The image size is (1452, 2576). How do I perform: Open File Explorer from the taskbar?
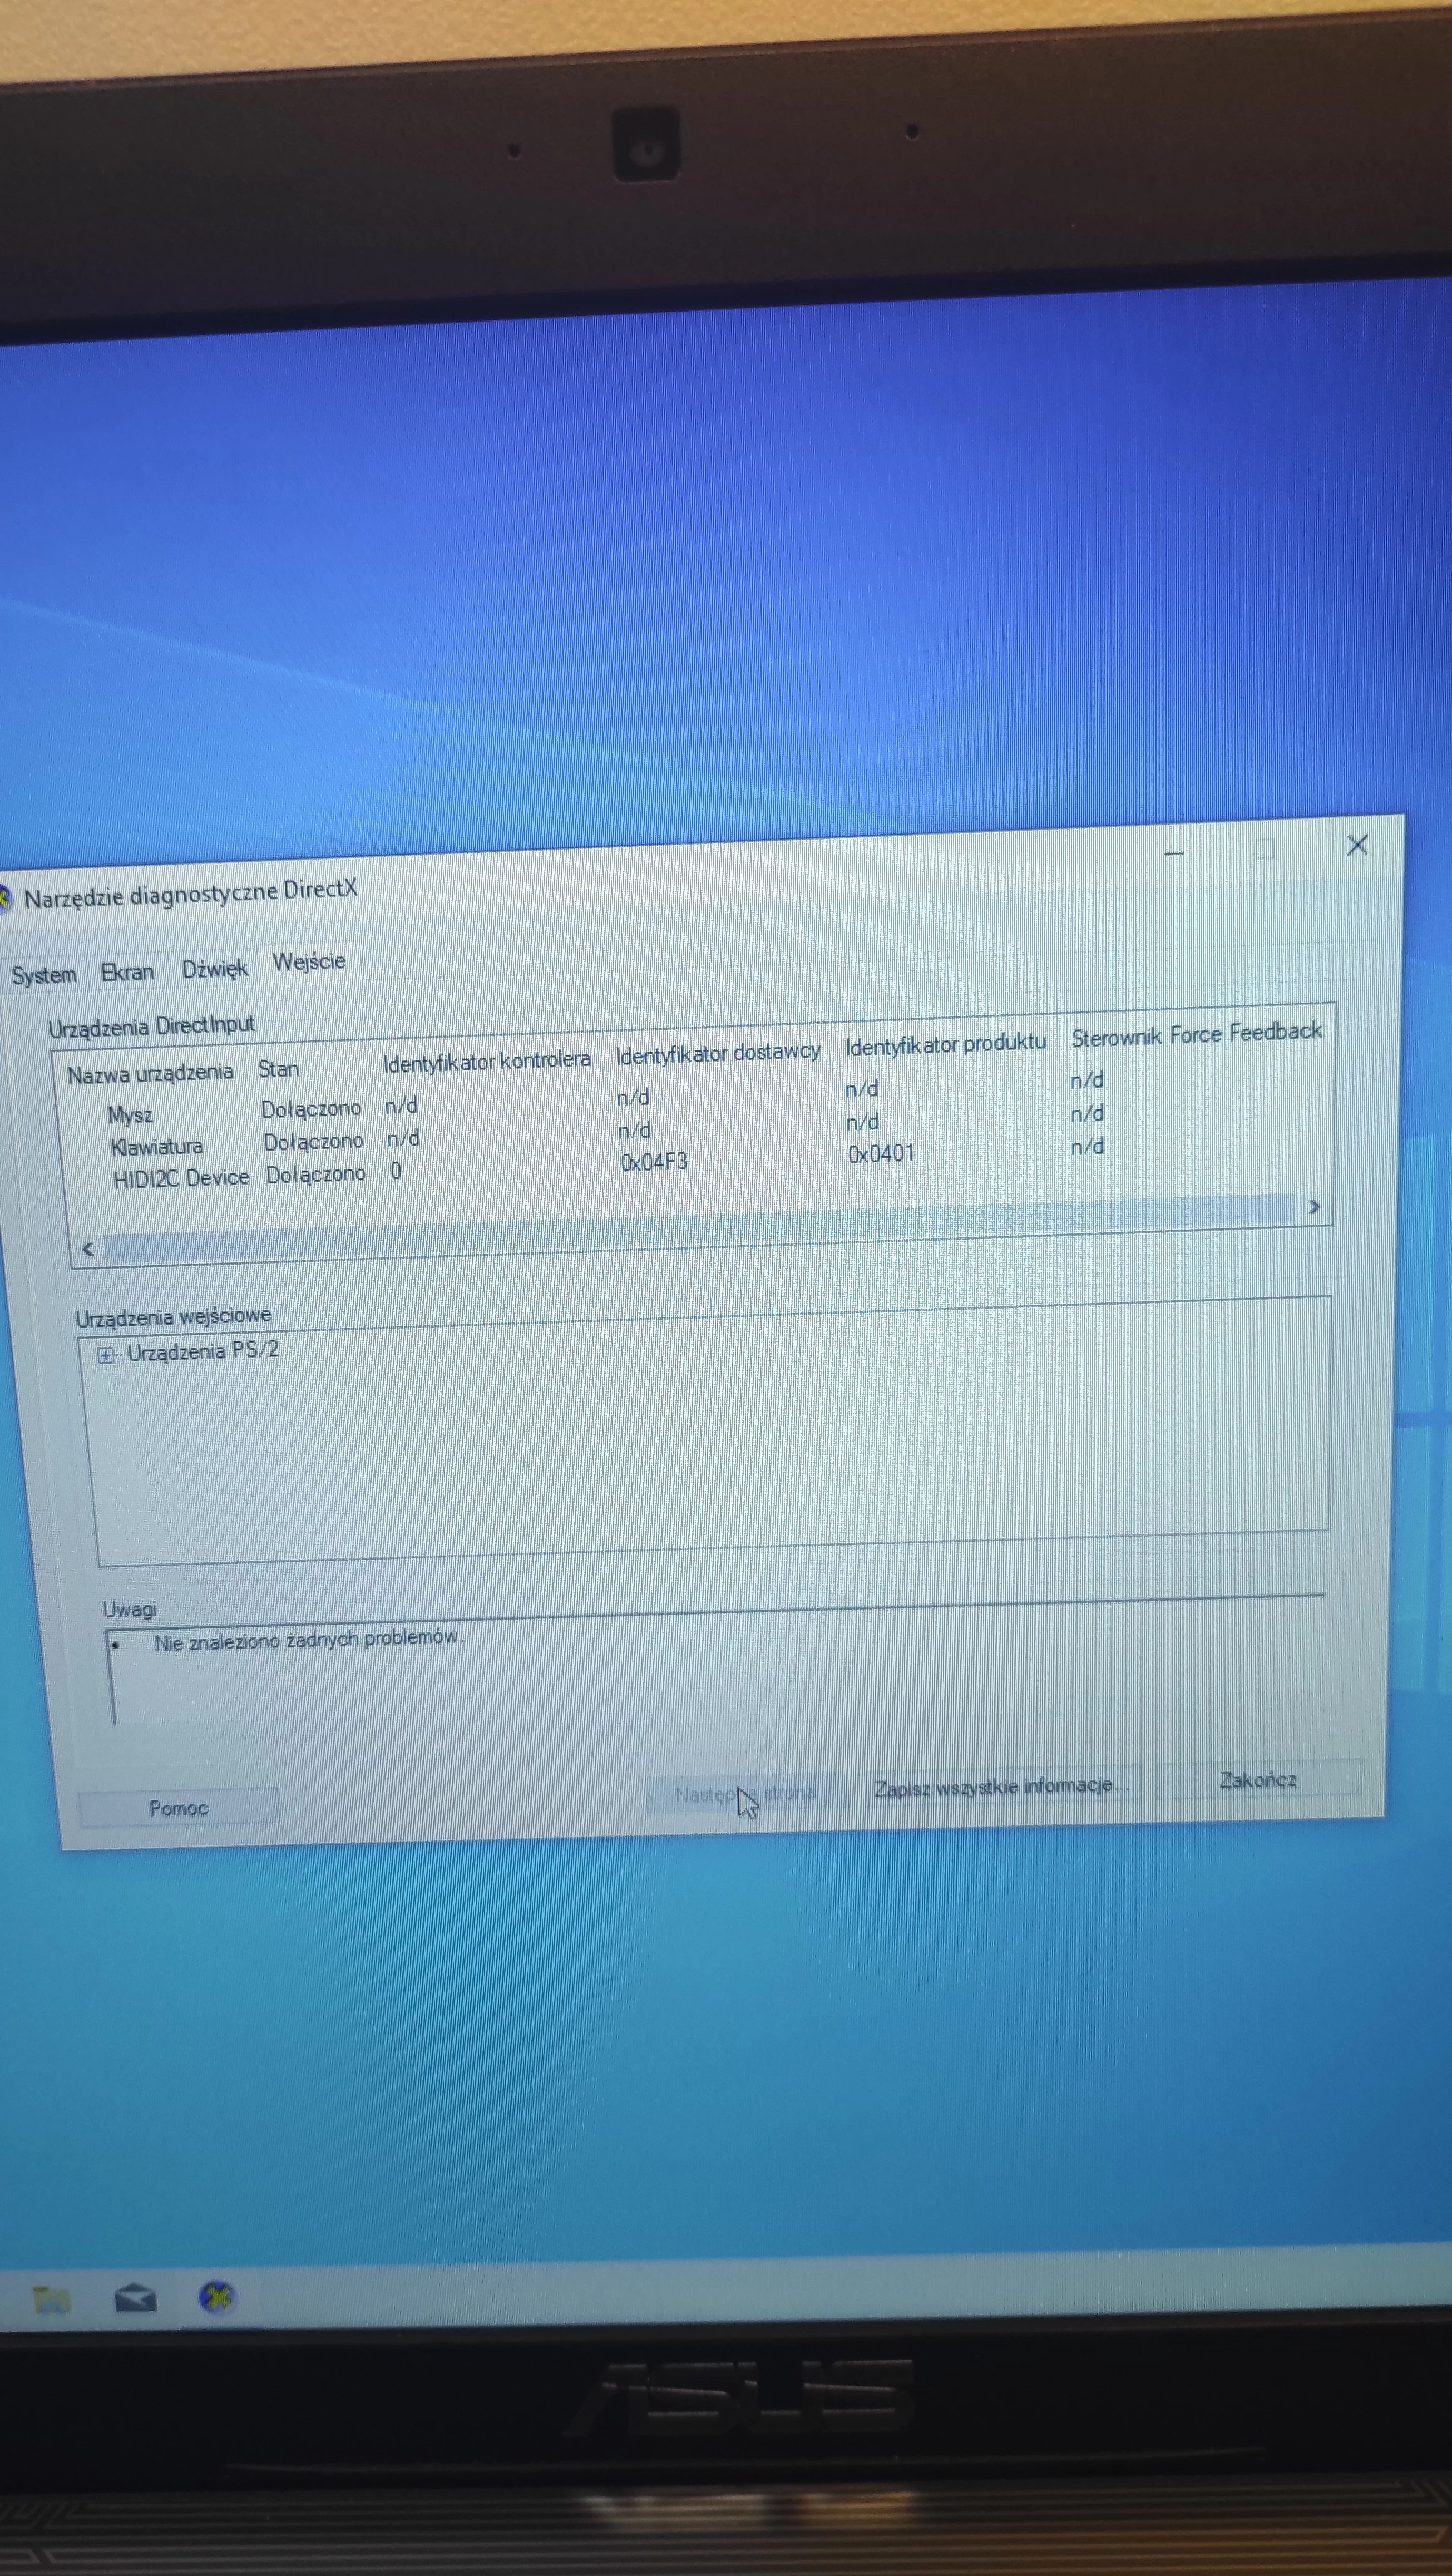pyautogui.click(x=51, y=2301)
